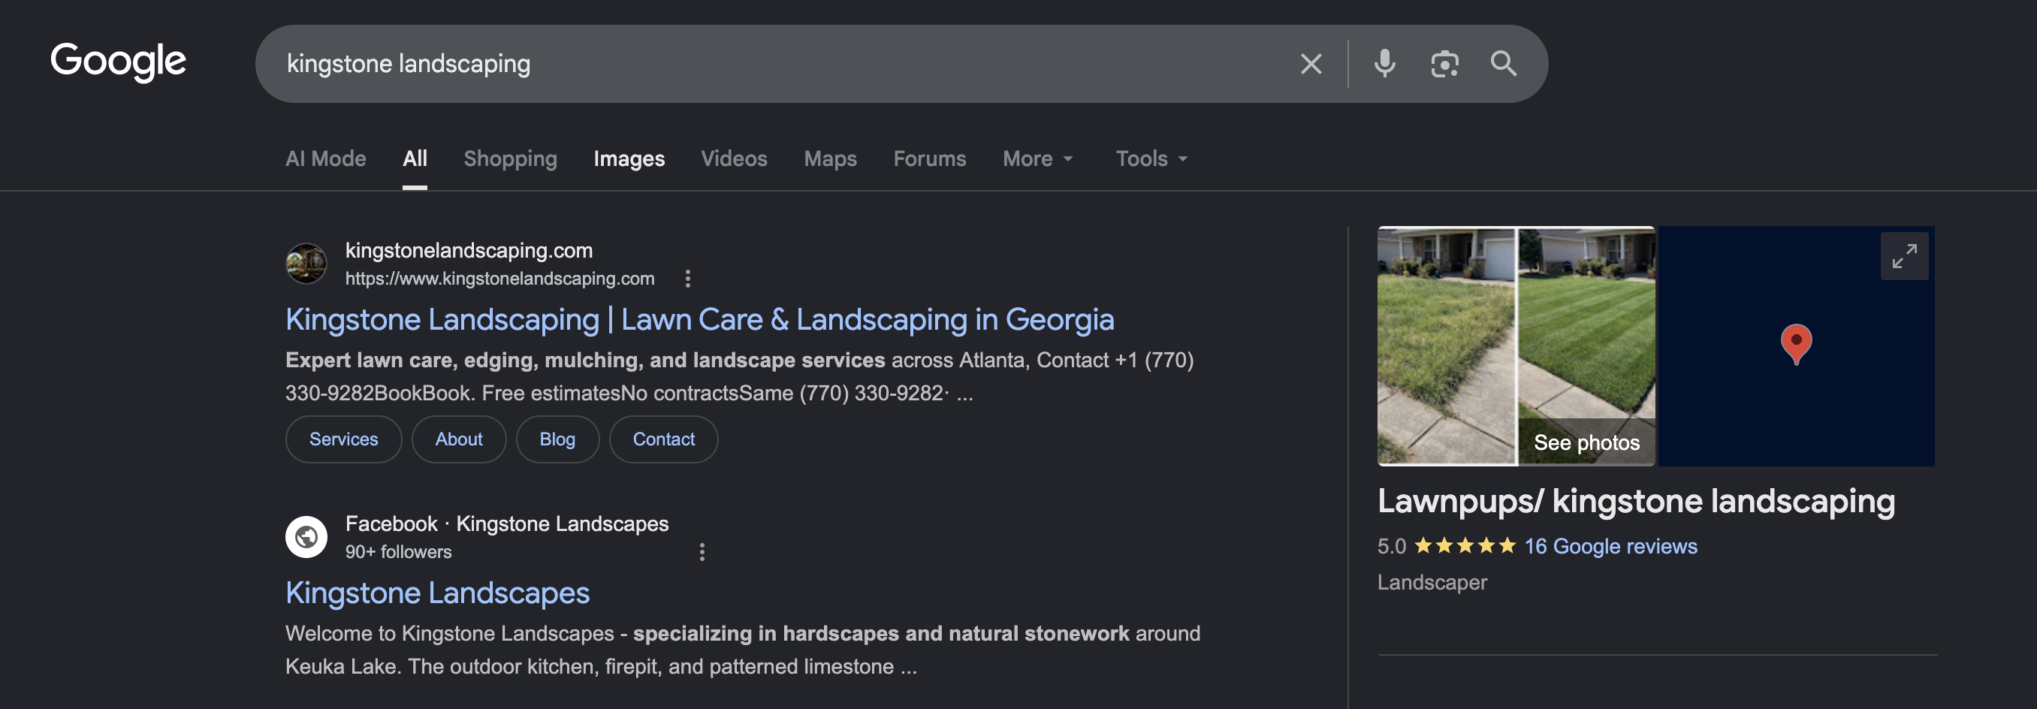
Task: Open the About sitelink chip
Action: pos(459,439)
